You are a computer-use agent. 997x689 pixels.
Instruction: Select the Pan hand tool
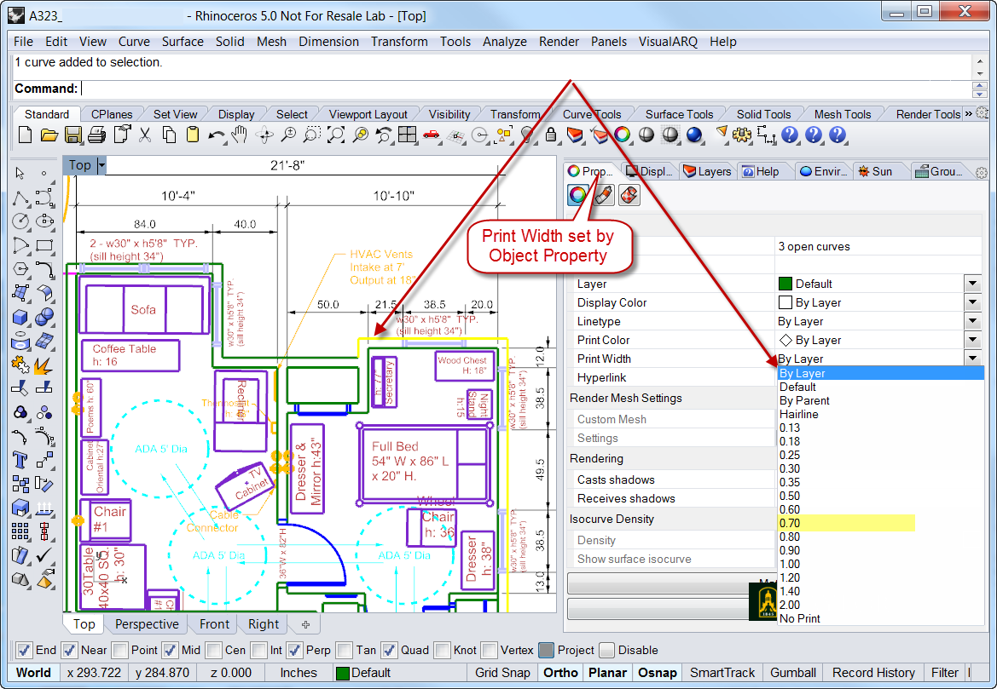click(240, 135)
